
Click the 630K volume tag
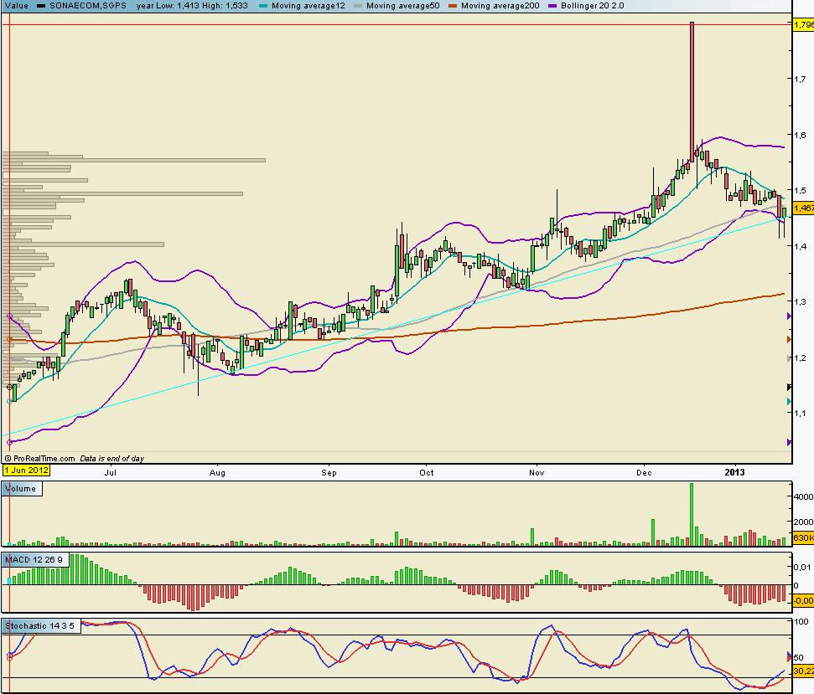[x=804, y=537]
